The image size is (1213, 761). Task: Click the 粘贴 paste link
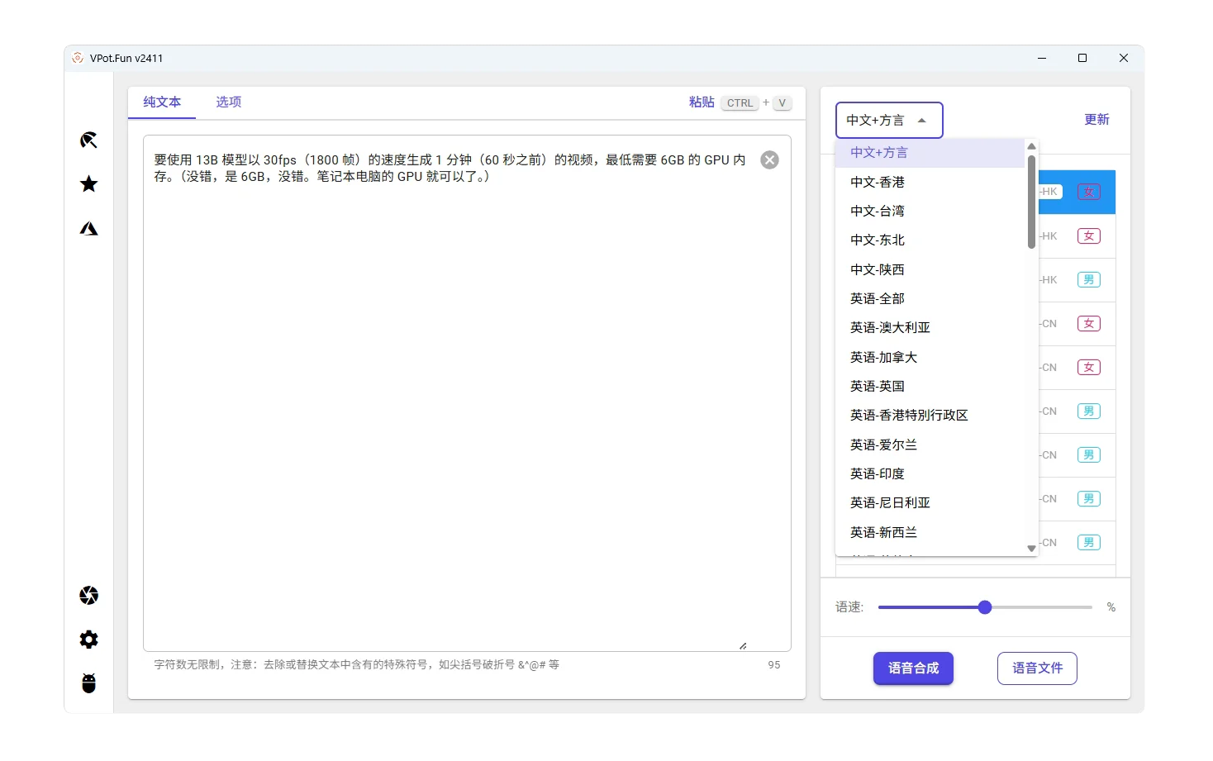click(702, 102)
